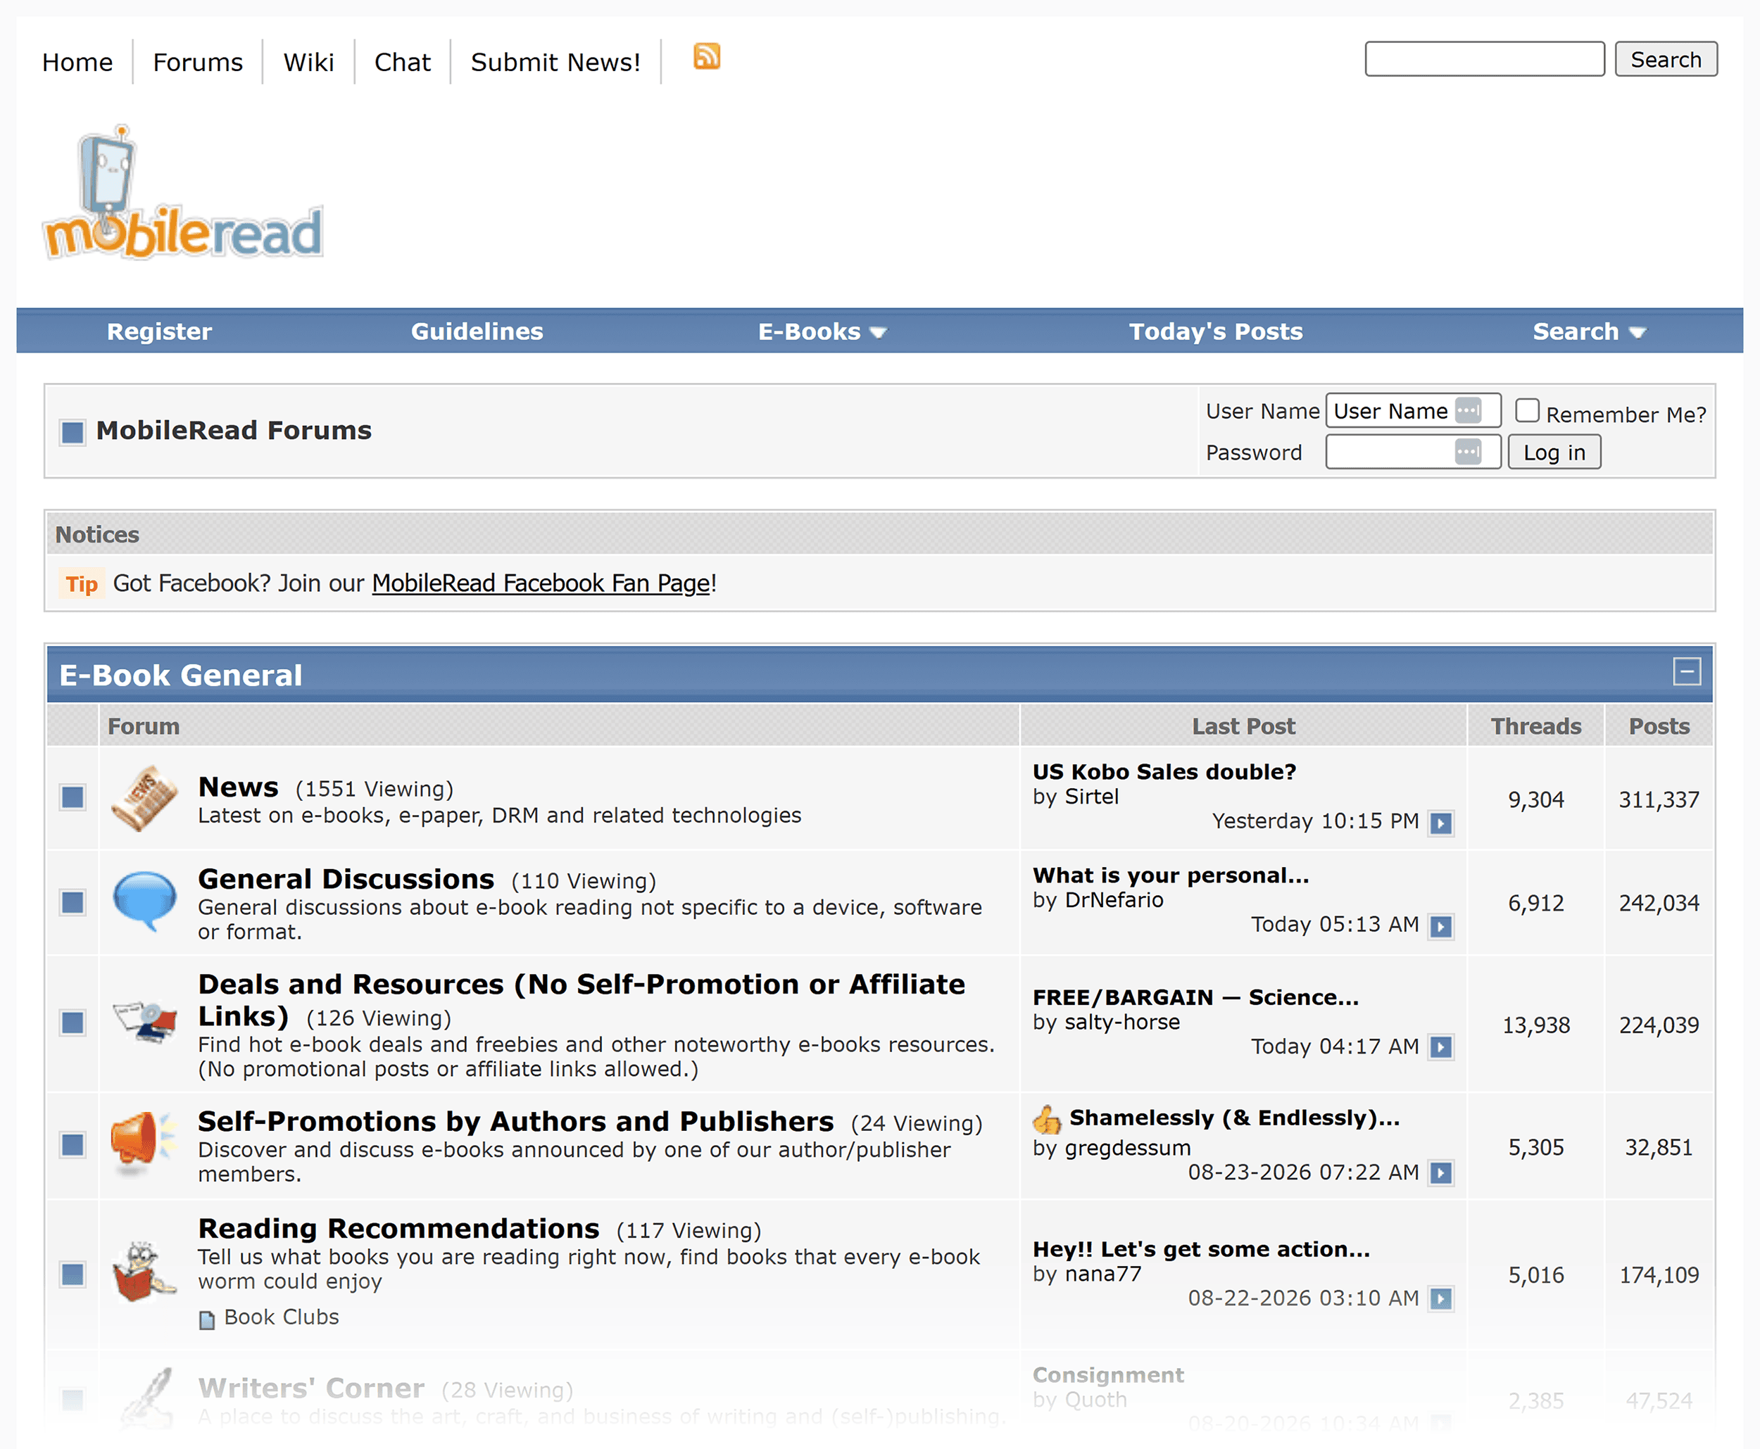This screenshot has width=1760, height=1449.
Task: Open the Writers' Corner forum
Action: [310, 1388]
